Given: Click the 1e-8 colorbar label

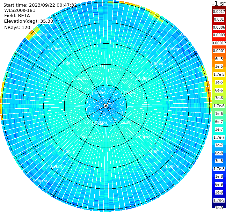Looking at the screenshot, I should [x=219, y=176].
